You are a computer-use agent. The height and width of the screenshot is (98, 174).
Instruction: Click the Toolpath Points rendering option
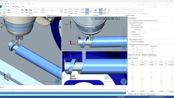pos(133,11)
